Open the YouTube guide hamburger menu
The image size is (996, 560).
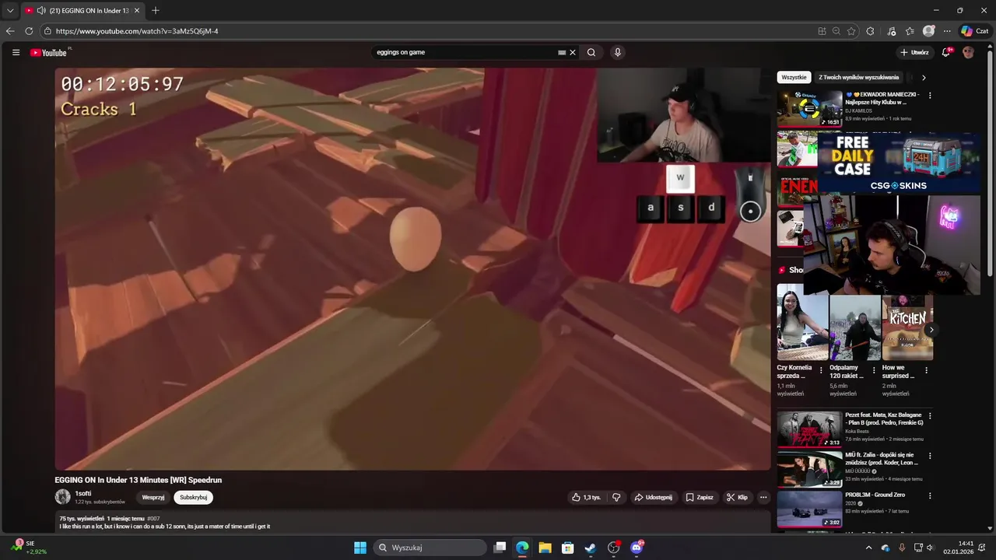pos(16,52)
